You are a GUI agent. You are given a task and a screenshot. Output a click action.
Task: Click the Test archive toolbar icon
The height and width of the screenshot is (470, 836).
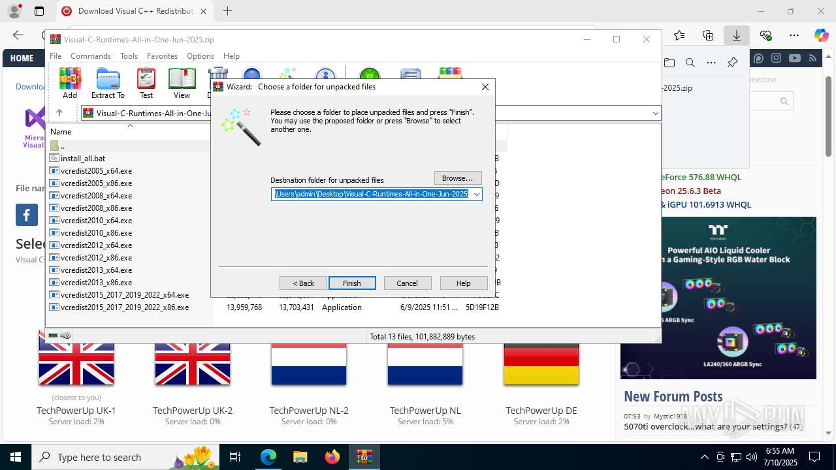(146, 83)
